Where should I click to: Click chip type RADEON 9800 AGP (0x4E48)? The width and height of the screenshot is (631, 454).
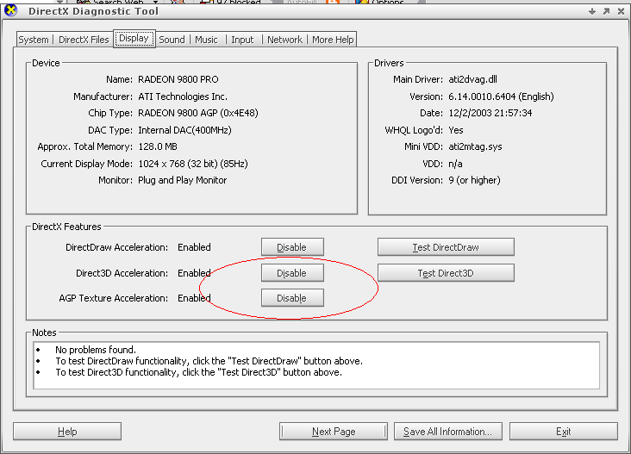pos(198,113)
